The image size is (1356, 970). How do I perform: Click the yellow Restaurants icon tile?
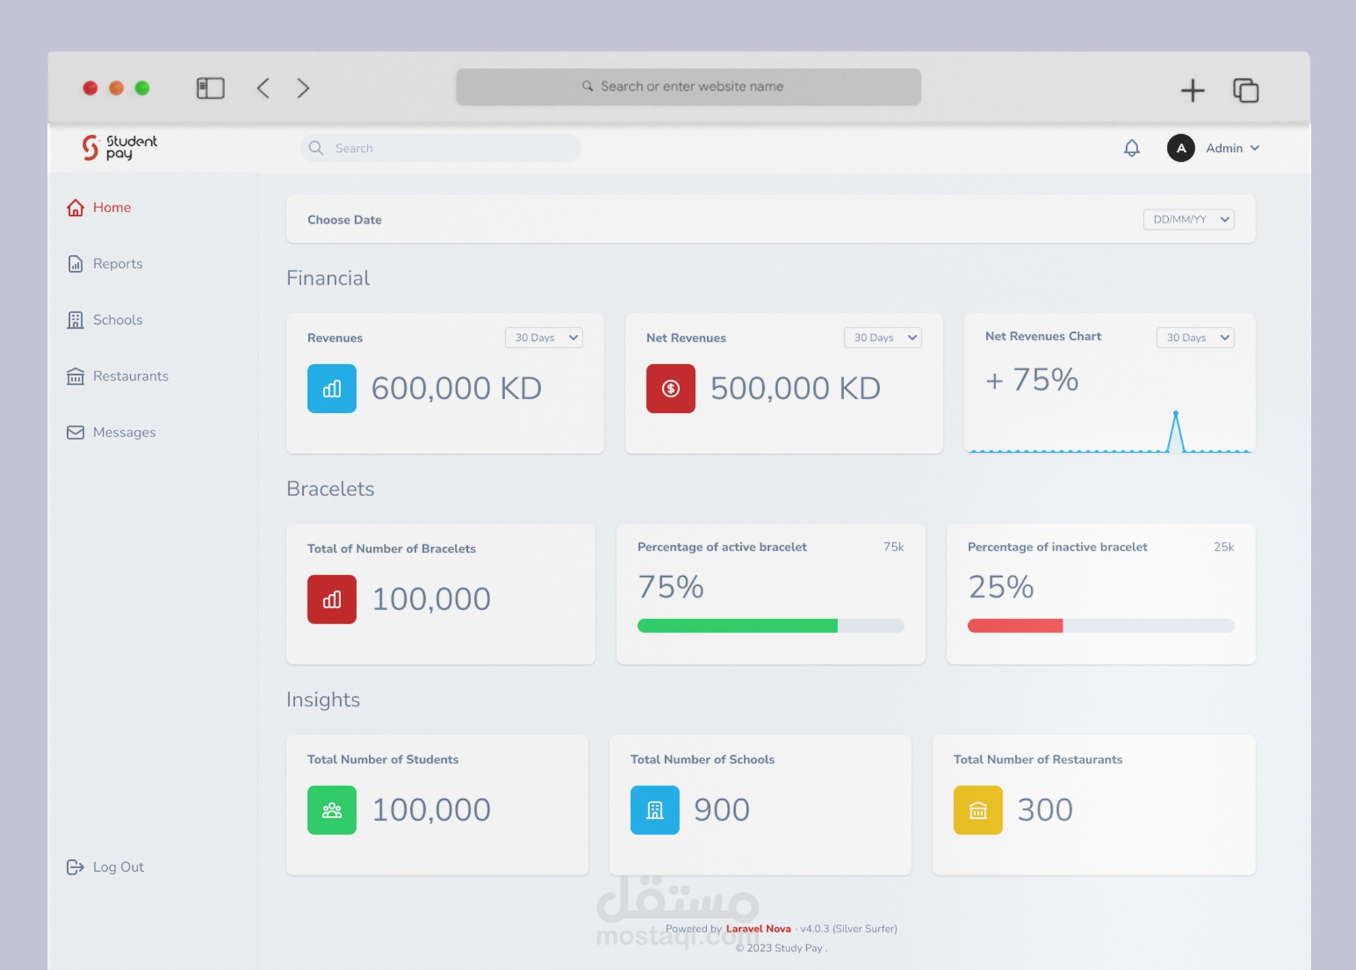click(978, 810)
